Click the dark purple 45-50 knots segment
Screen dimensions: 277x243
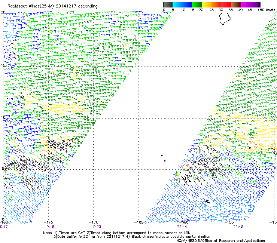point(255,4)
